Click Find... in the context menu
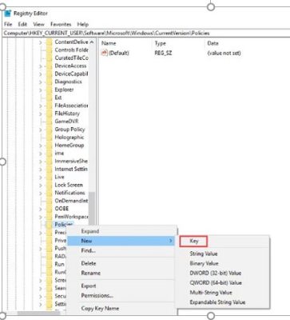 point(88,250)
